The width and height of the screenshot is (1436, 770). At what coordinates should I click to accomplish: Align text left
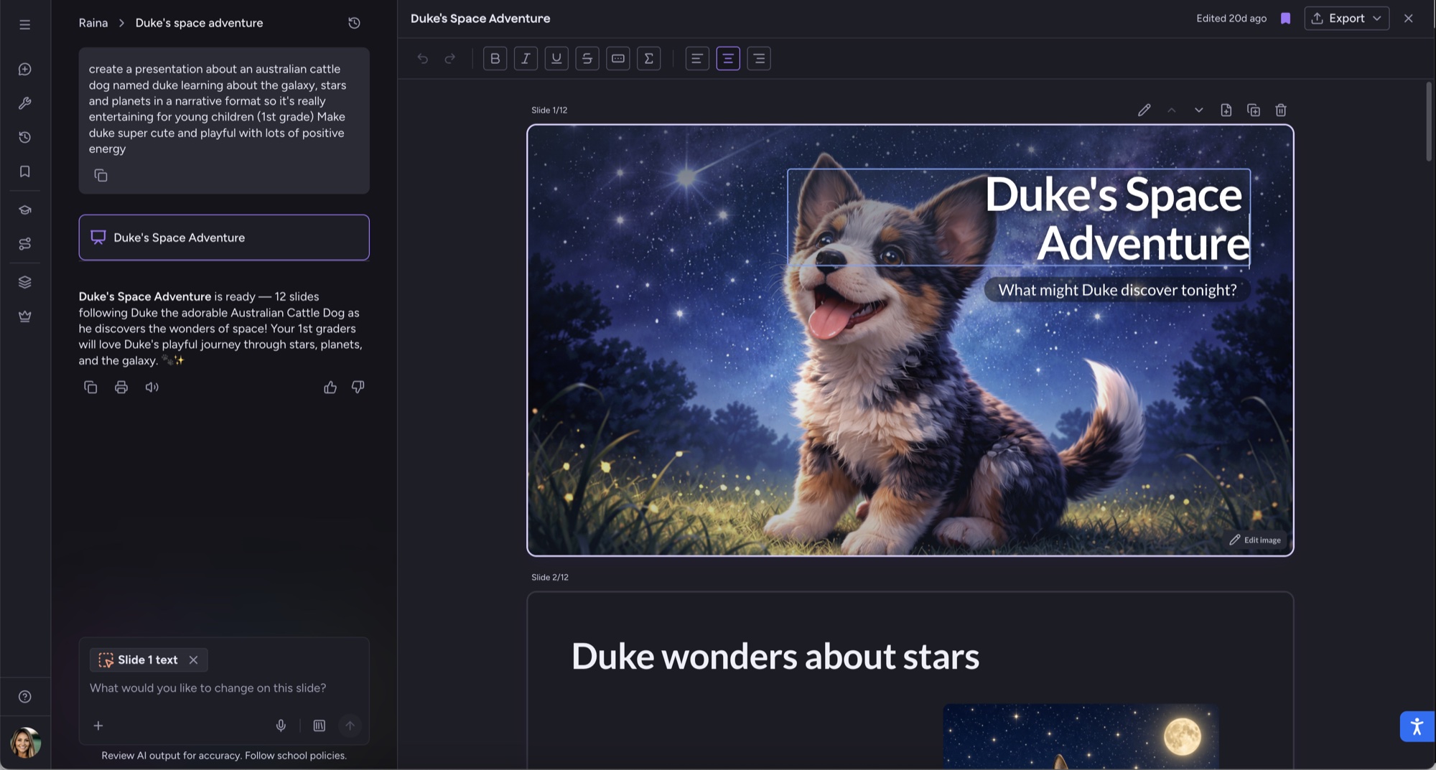tap(697, 59)
